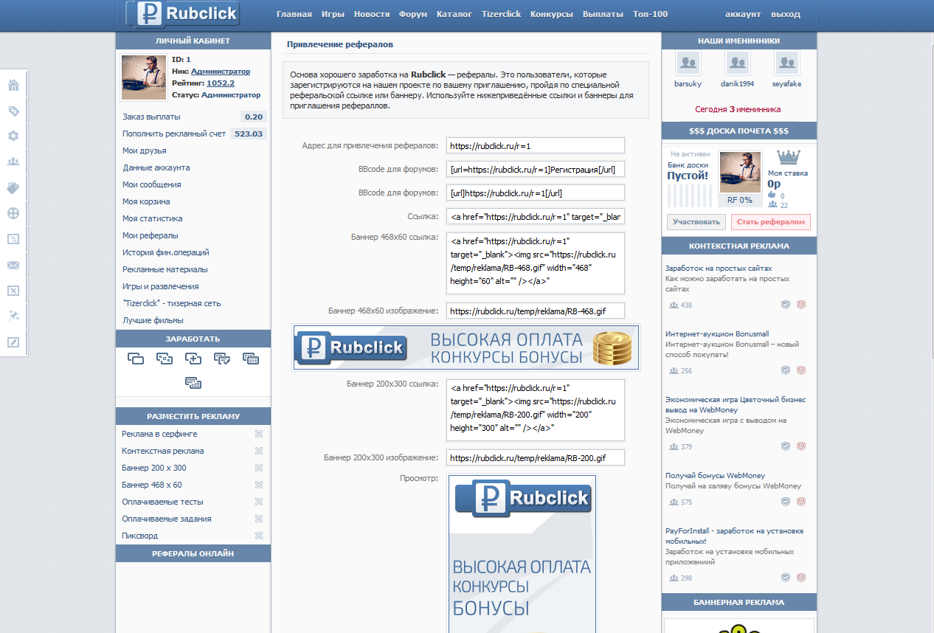Open PayForInstall contextual ad link
The width and height of the screenshot is (934, 633).
[x=735, y=536]
